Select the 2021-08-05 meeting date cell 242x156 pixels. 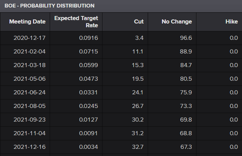coord(25,106)
